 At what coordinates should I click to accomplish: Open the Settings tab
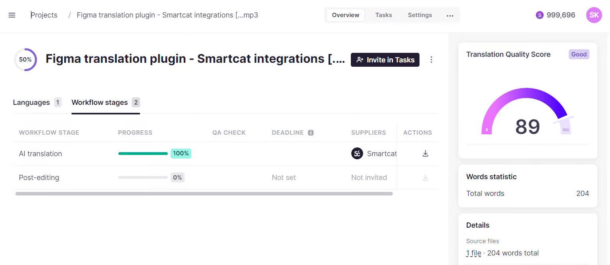(420, 15)
